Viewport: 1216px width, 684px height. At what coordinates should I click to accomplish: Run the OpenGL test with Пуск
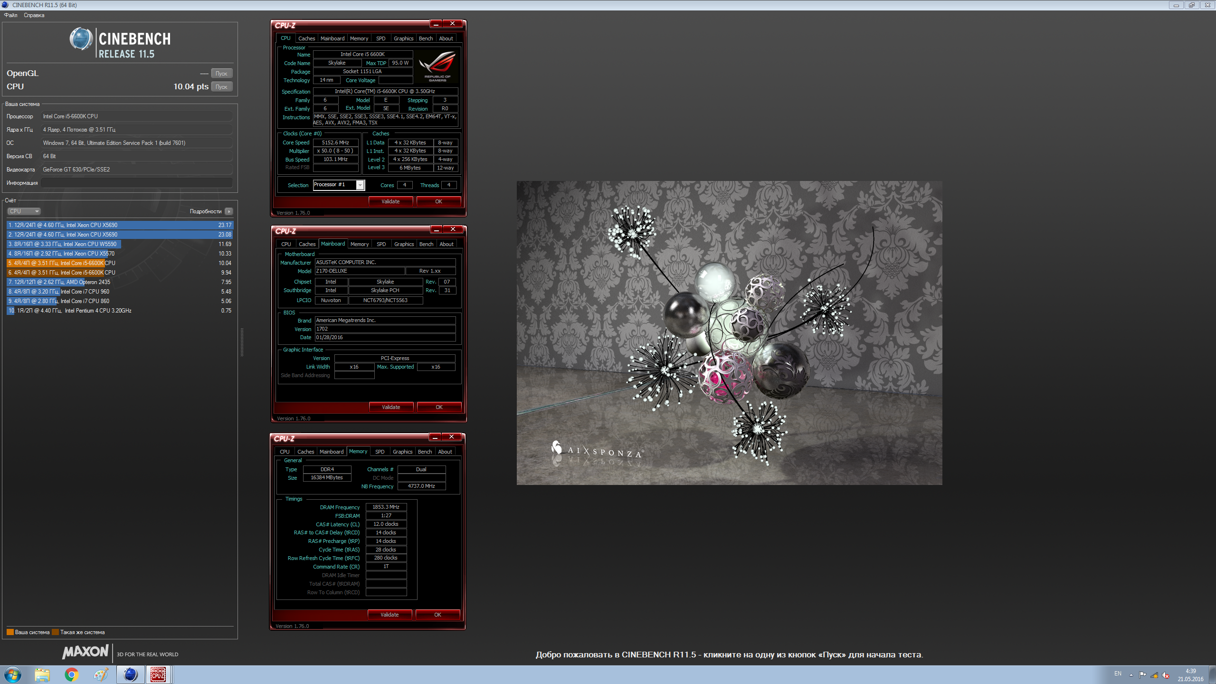(x=221, y=73)
